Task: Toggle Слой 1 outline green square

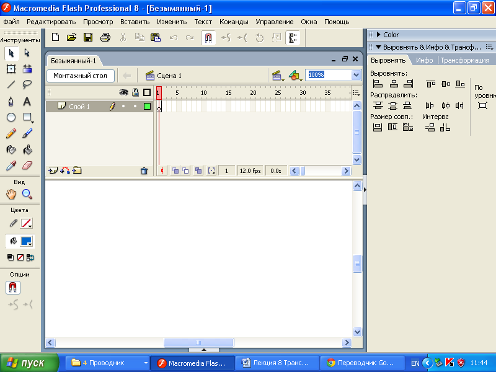Action: tap(147, 107)
